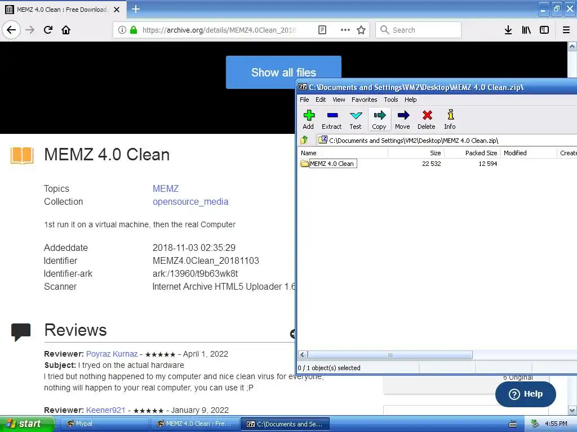Screen dimensions: 577x432
Task: Open reviewer Keener921's profile
Action: [x=105, y=410]
